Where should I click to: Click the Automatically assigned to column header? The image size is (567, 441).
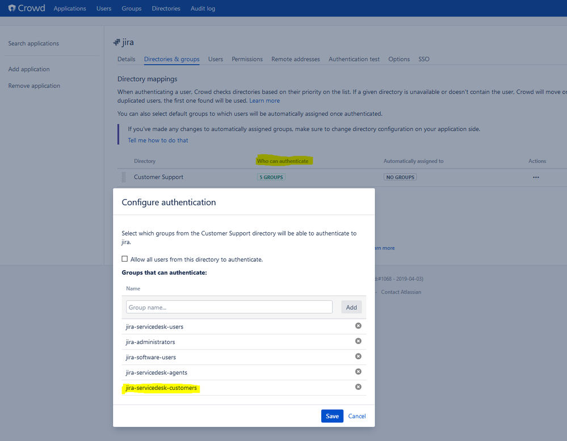(413, 161)
